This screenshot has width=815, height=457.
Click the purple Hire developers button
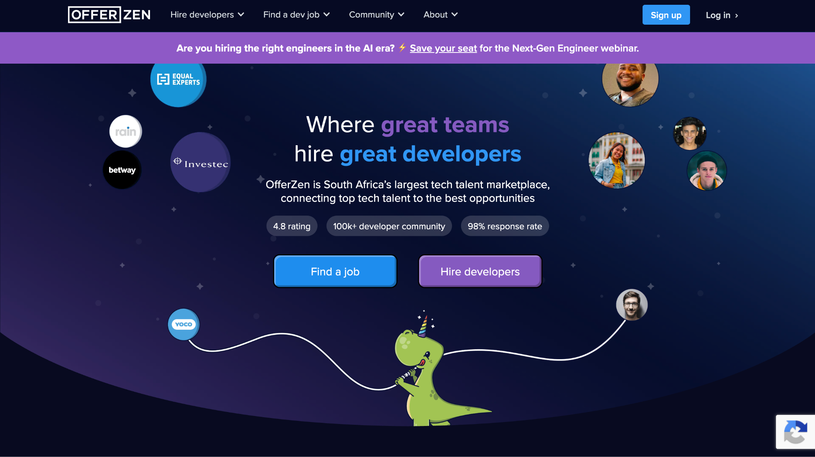tap(480, 272)
